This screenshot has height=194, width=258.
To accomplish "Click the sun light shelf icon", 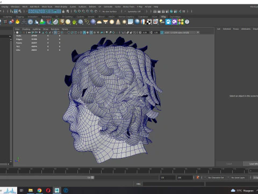I will click(124, 22).
